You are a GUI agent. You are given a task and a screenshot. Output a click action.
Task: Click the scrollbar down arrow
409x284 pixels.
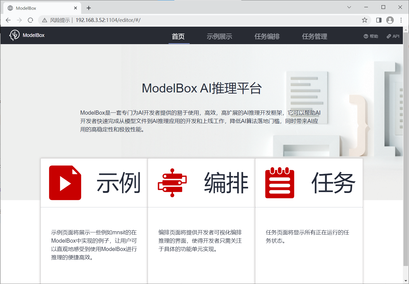coord(406,281)
